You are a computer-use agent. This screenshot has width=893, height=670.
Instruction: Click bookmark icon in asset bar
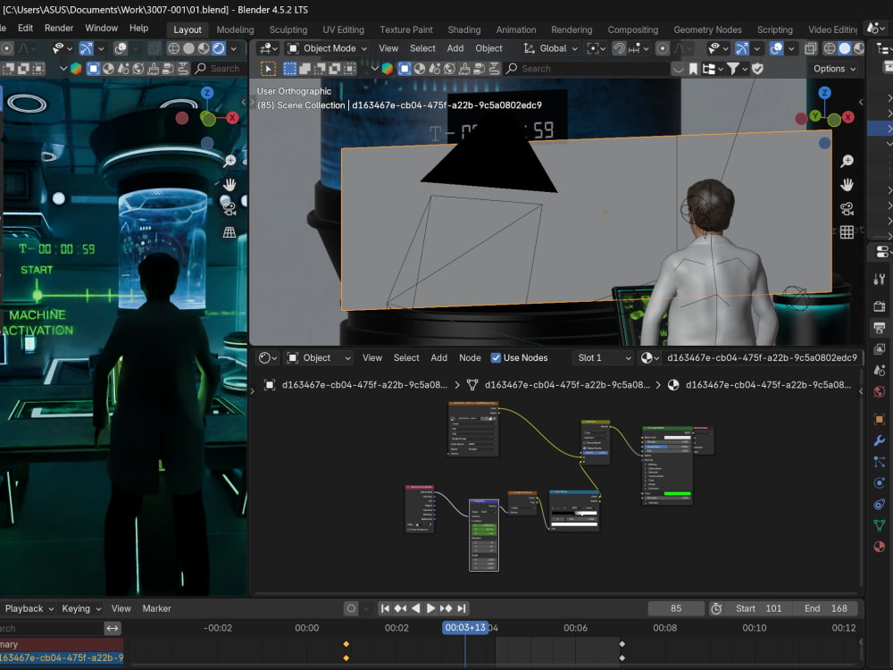click(693, 69)
